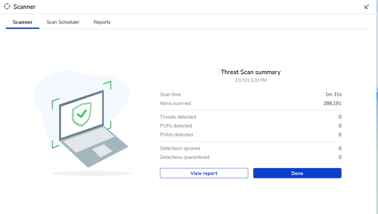Viewport: 378px width, 214px height.
Task: Click the scan date 2/17/21 5:33 PM
Action: 251,80
